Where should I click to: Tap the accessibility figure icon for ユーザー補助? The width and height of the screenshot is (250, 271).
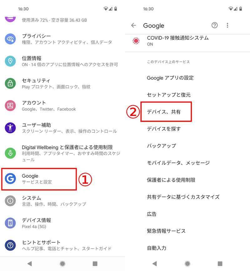coord(10,128)
